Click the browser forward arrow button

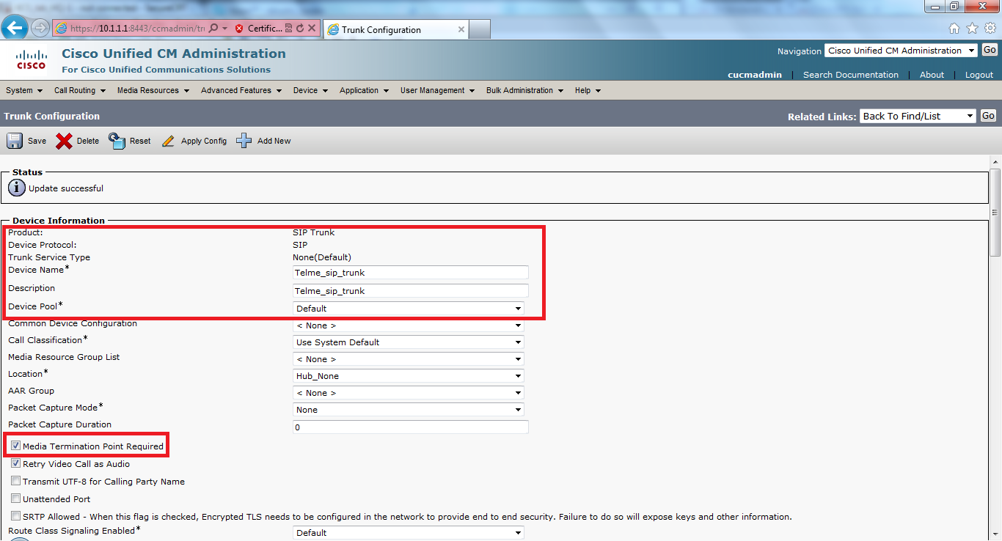coord(40,28)
